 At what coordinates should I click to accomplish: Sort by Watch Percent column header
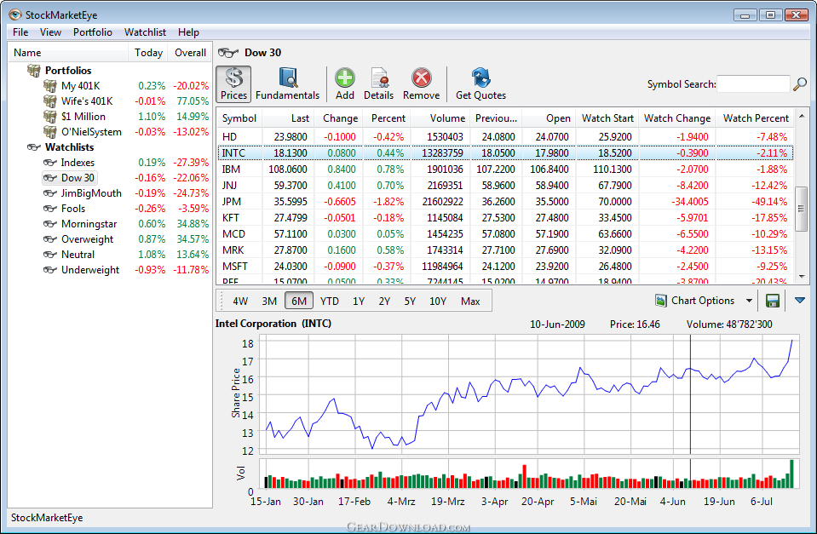[x=756, y=118]
